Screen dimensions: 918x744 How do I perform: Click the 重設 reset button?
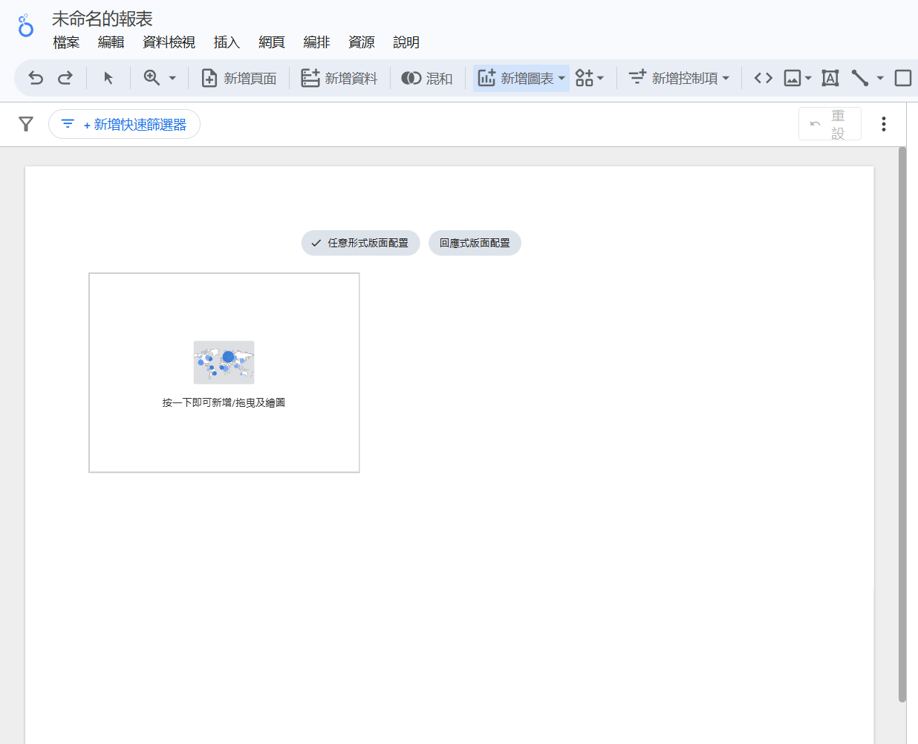pyautogui.click(x=830, y=124)
